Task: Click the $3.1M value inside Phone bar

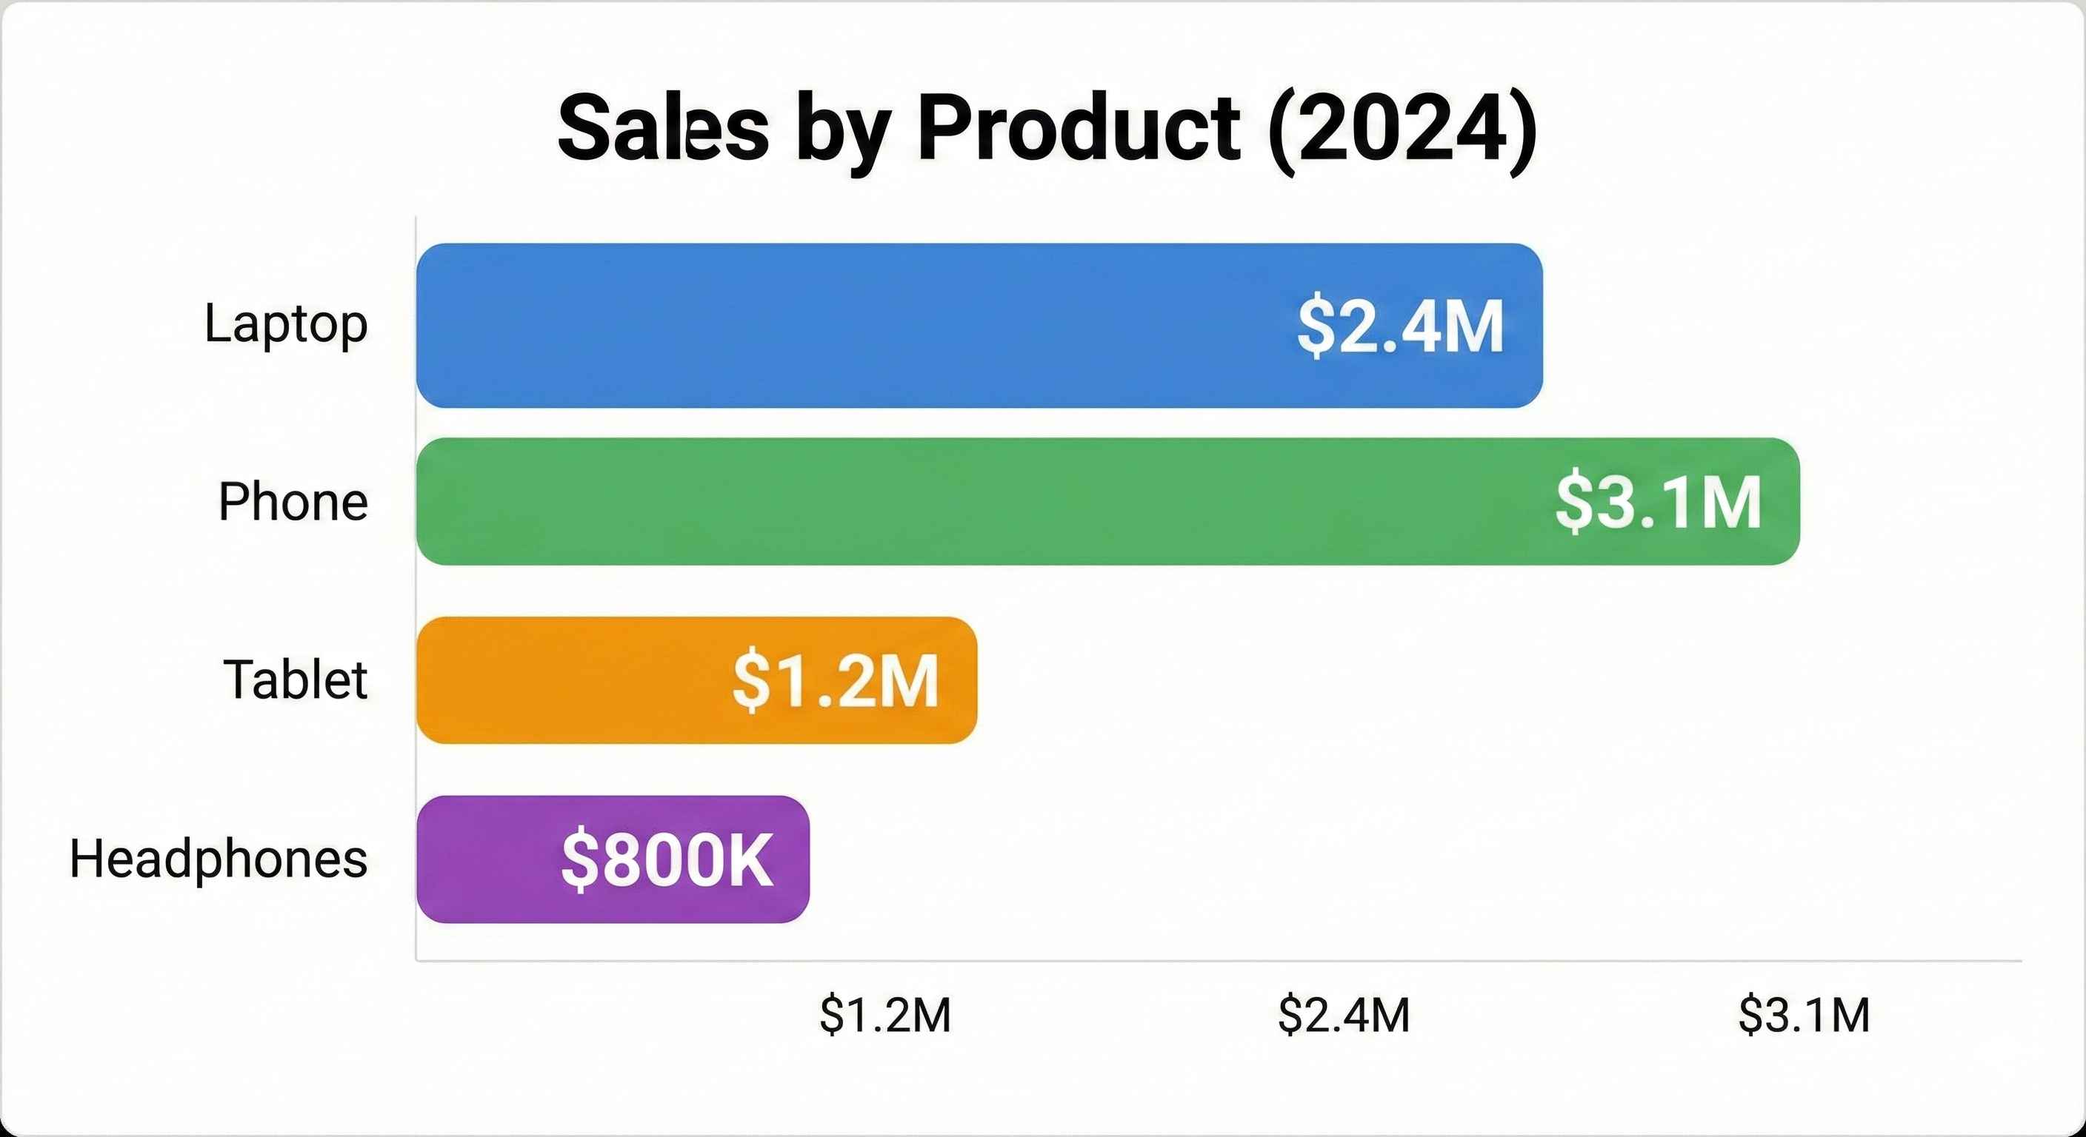Action: (x=1658, y=503)
